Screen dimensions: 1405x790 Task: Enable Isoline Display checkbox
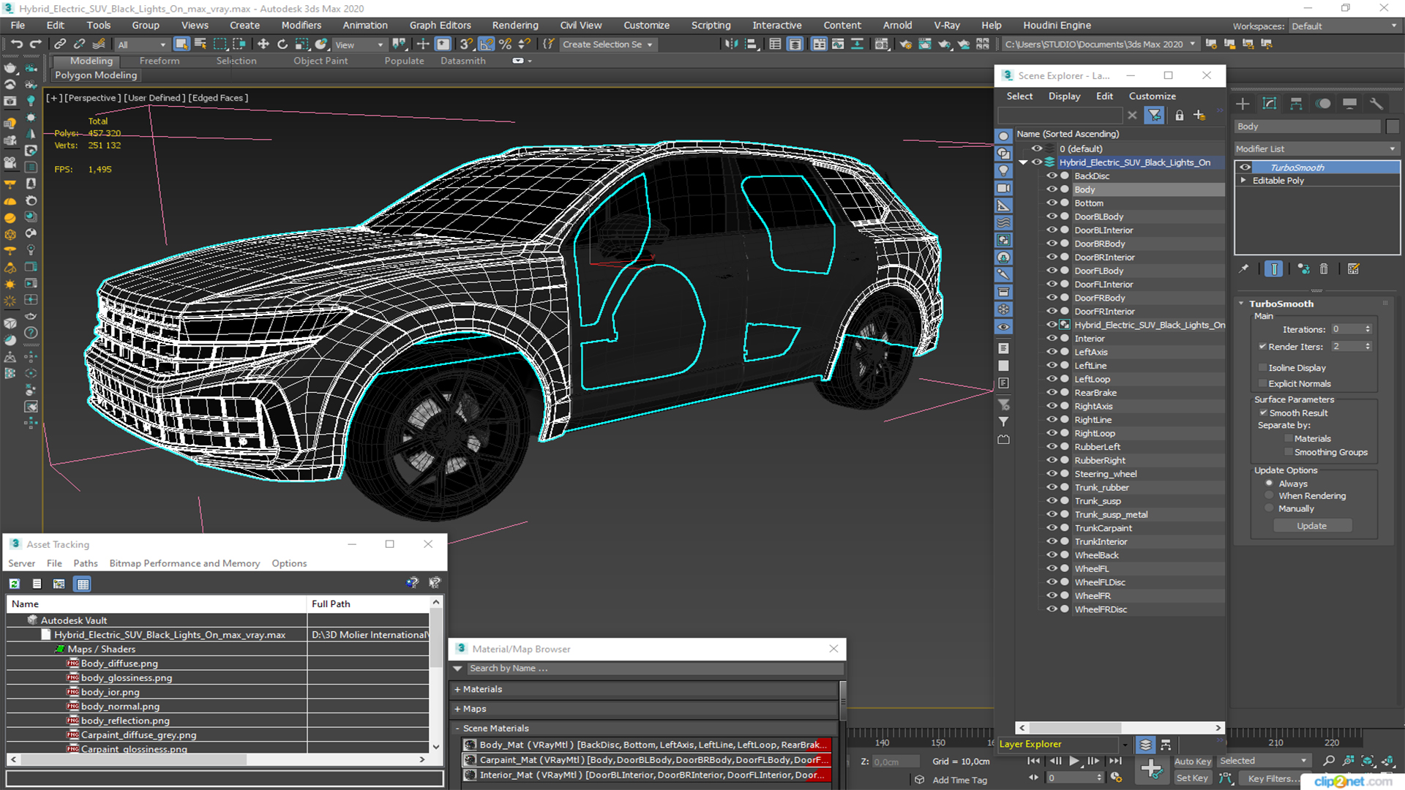(1262, 368)
